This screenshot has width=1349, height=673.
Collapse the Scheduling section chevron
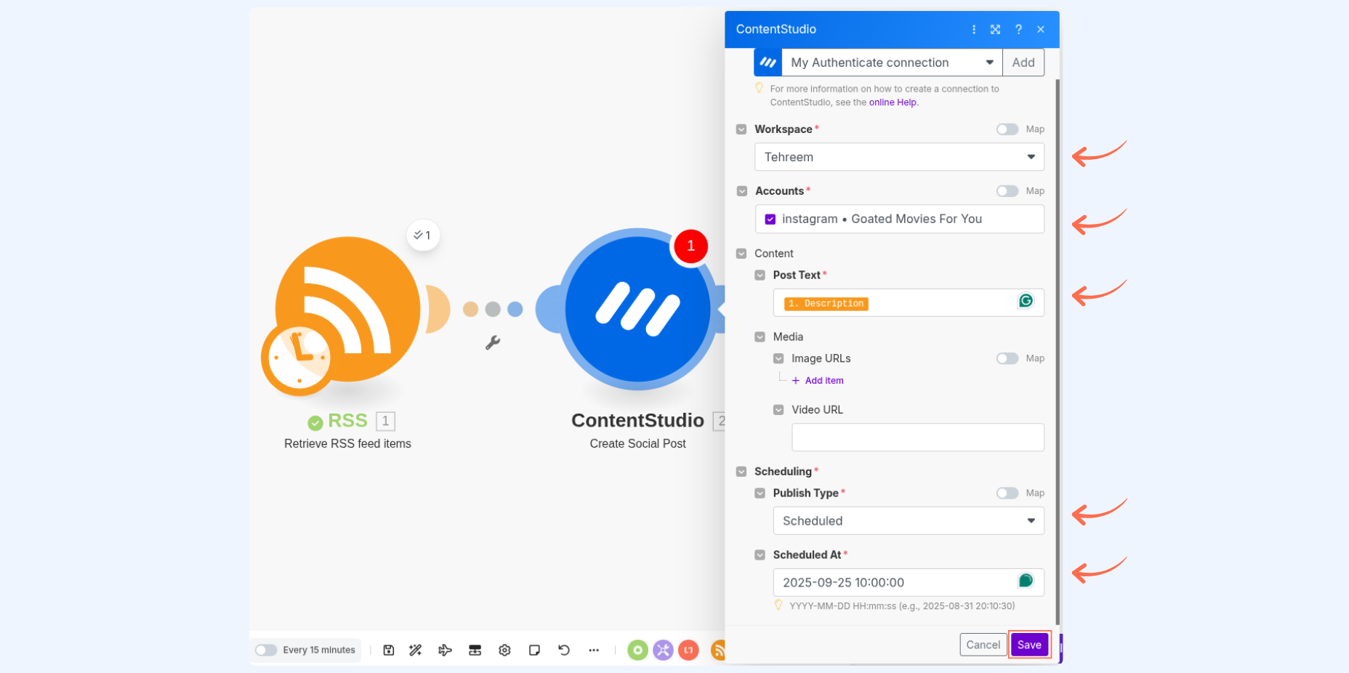tap(741, 472)
